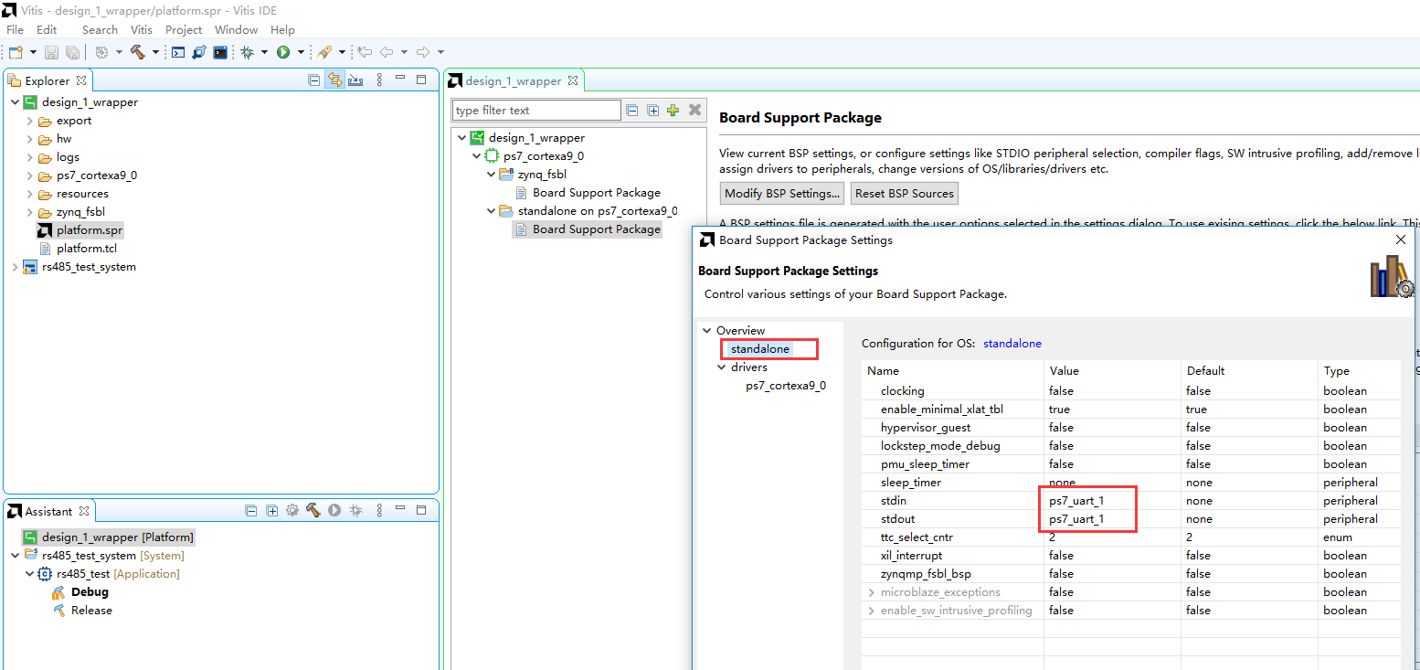Expand microblaze_exceptions row
Image resolution: width=1420 pixels, height=670 pixels.
[872, 592]
